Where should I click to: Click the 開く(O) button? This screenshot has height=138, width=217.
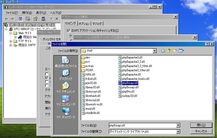coord(201,125)
